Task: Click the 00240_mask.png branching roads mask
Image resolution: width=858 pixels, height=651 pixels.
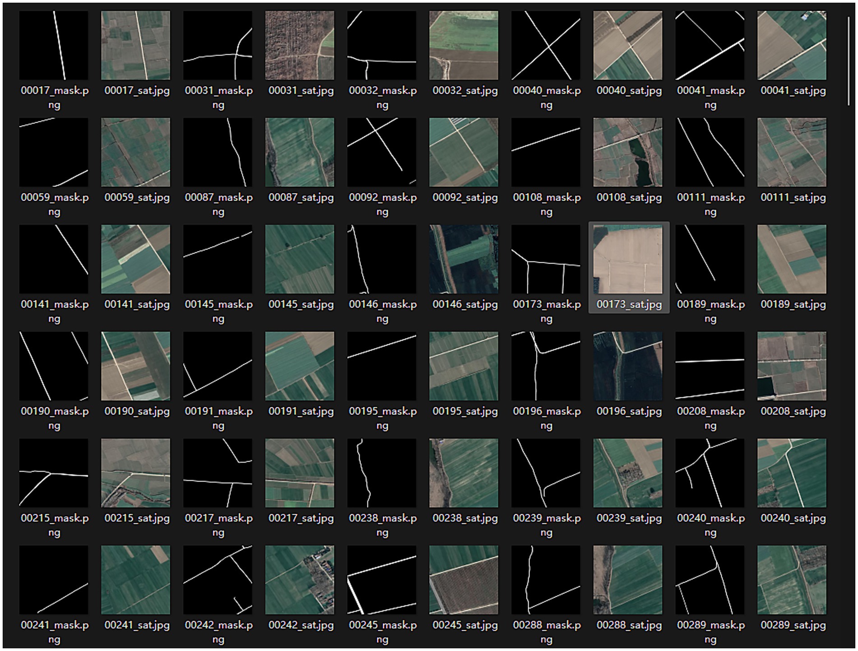Action: [710, 473]
